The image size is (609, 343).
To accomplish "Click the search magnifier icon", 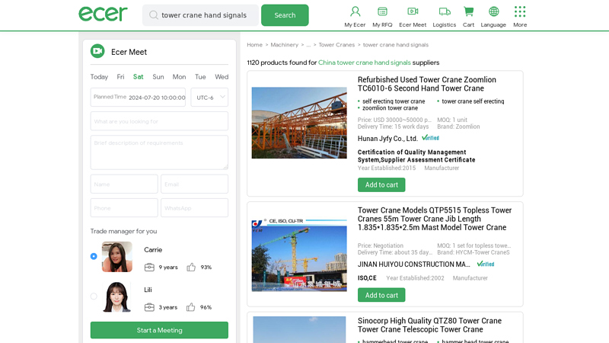I will [x=154, y=15].
